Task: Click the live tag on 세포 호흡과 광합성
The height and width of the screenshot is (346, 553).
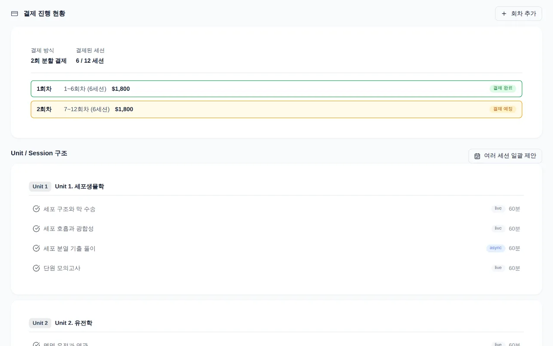Action: [498, 228]
